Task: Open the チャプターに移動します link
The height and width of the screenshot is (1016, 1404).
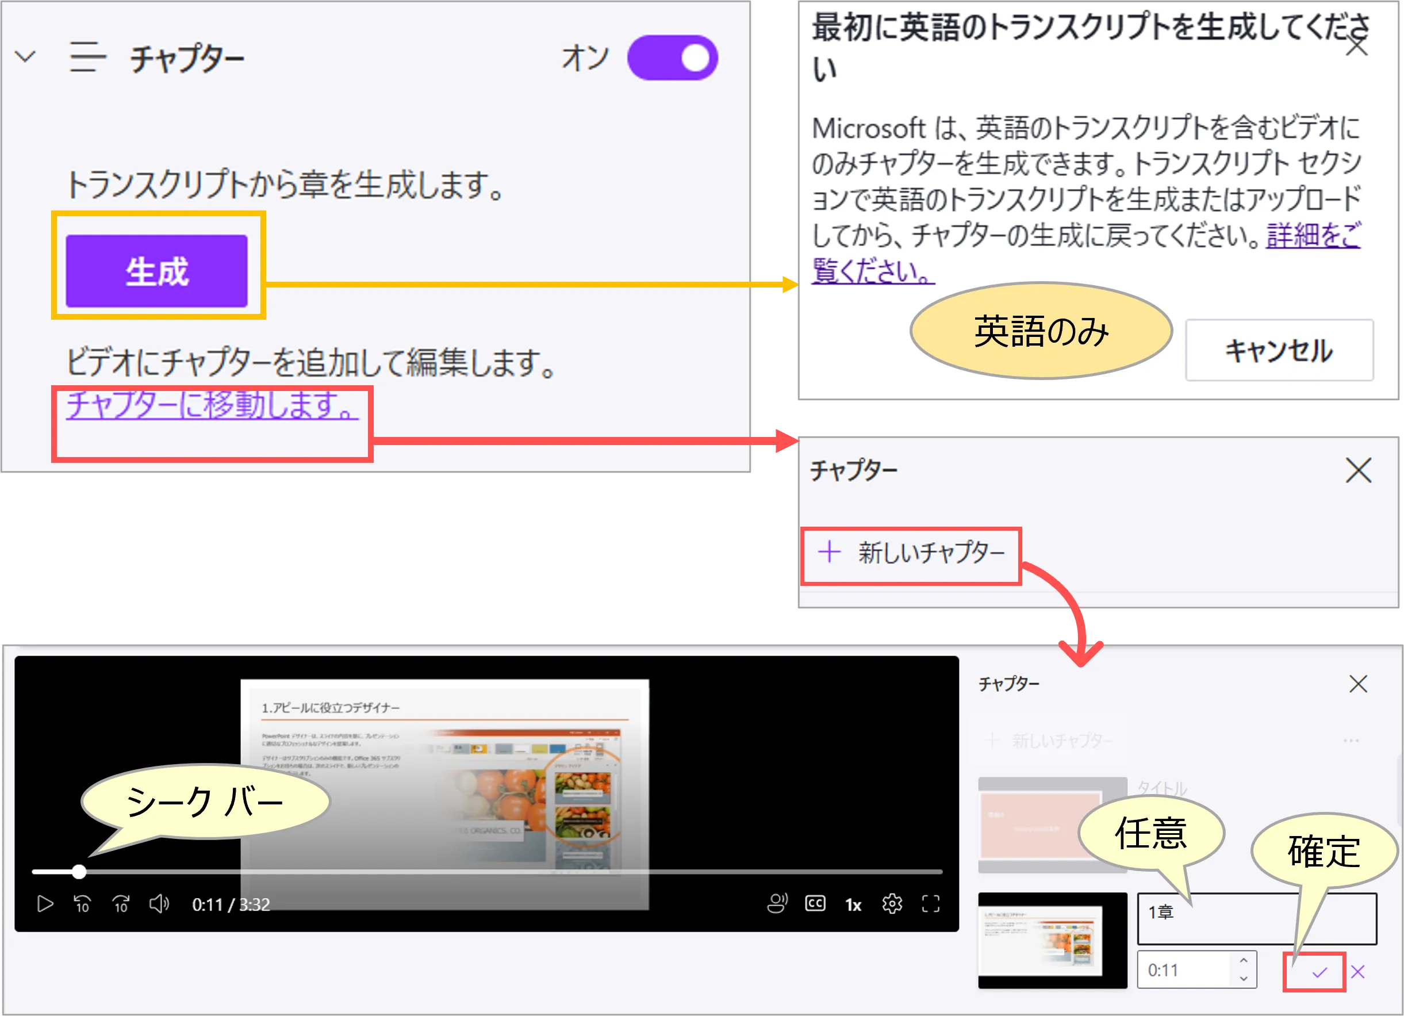Action: pyautogui.click(x=212, y=405)
